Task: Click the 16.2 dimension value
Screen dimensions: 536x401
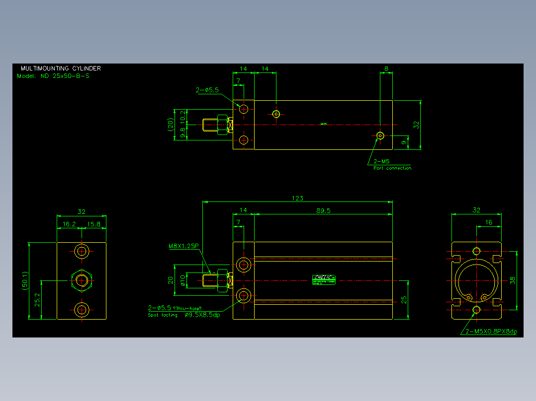Action: pyautogui.click(x=69, y=224)
